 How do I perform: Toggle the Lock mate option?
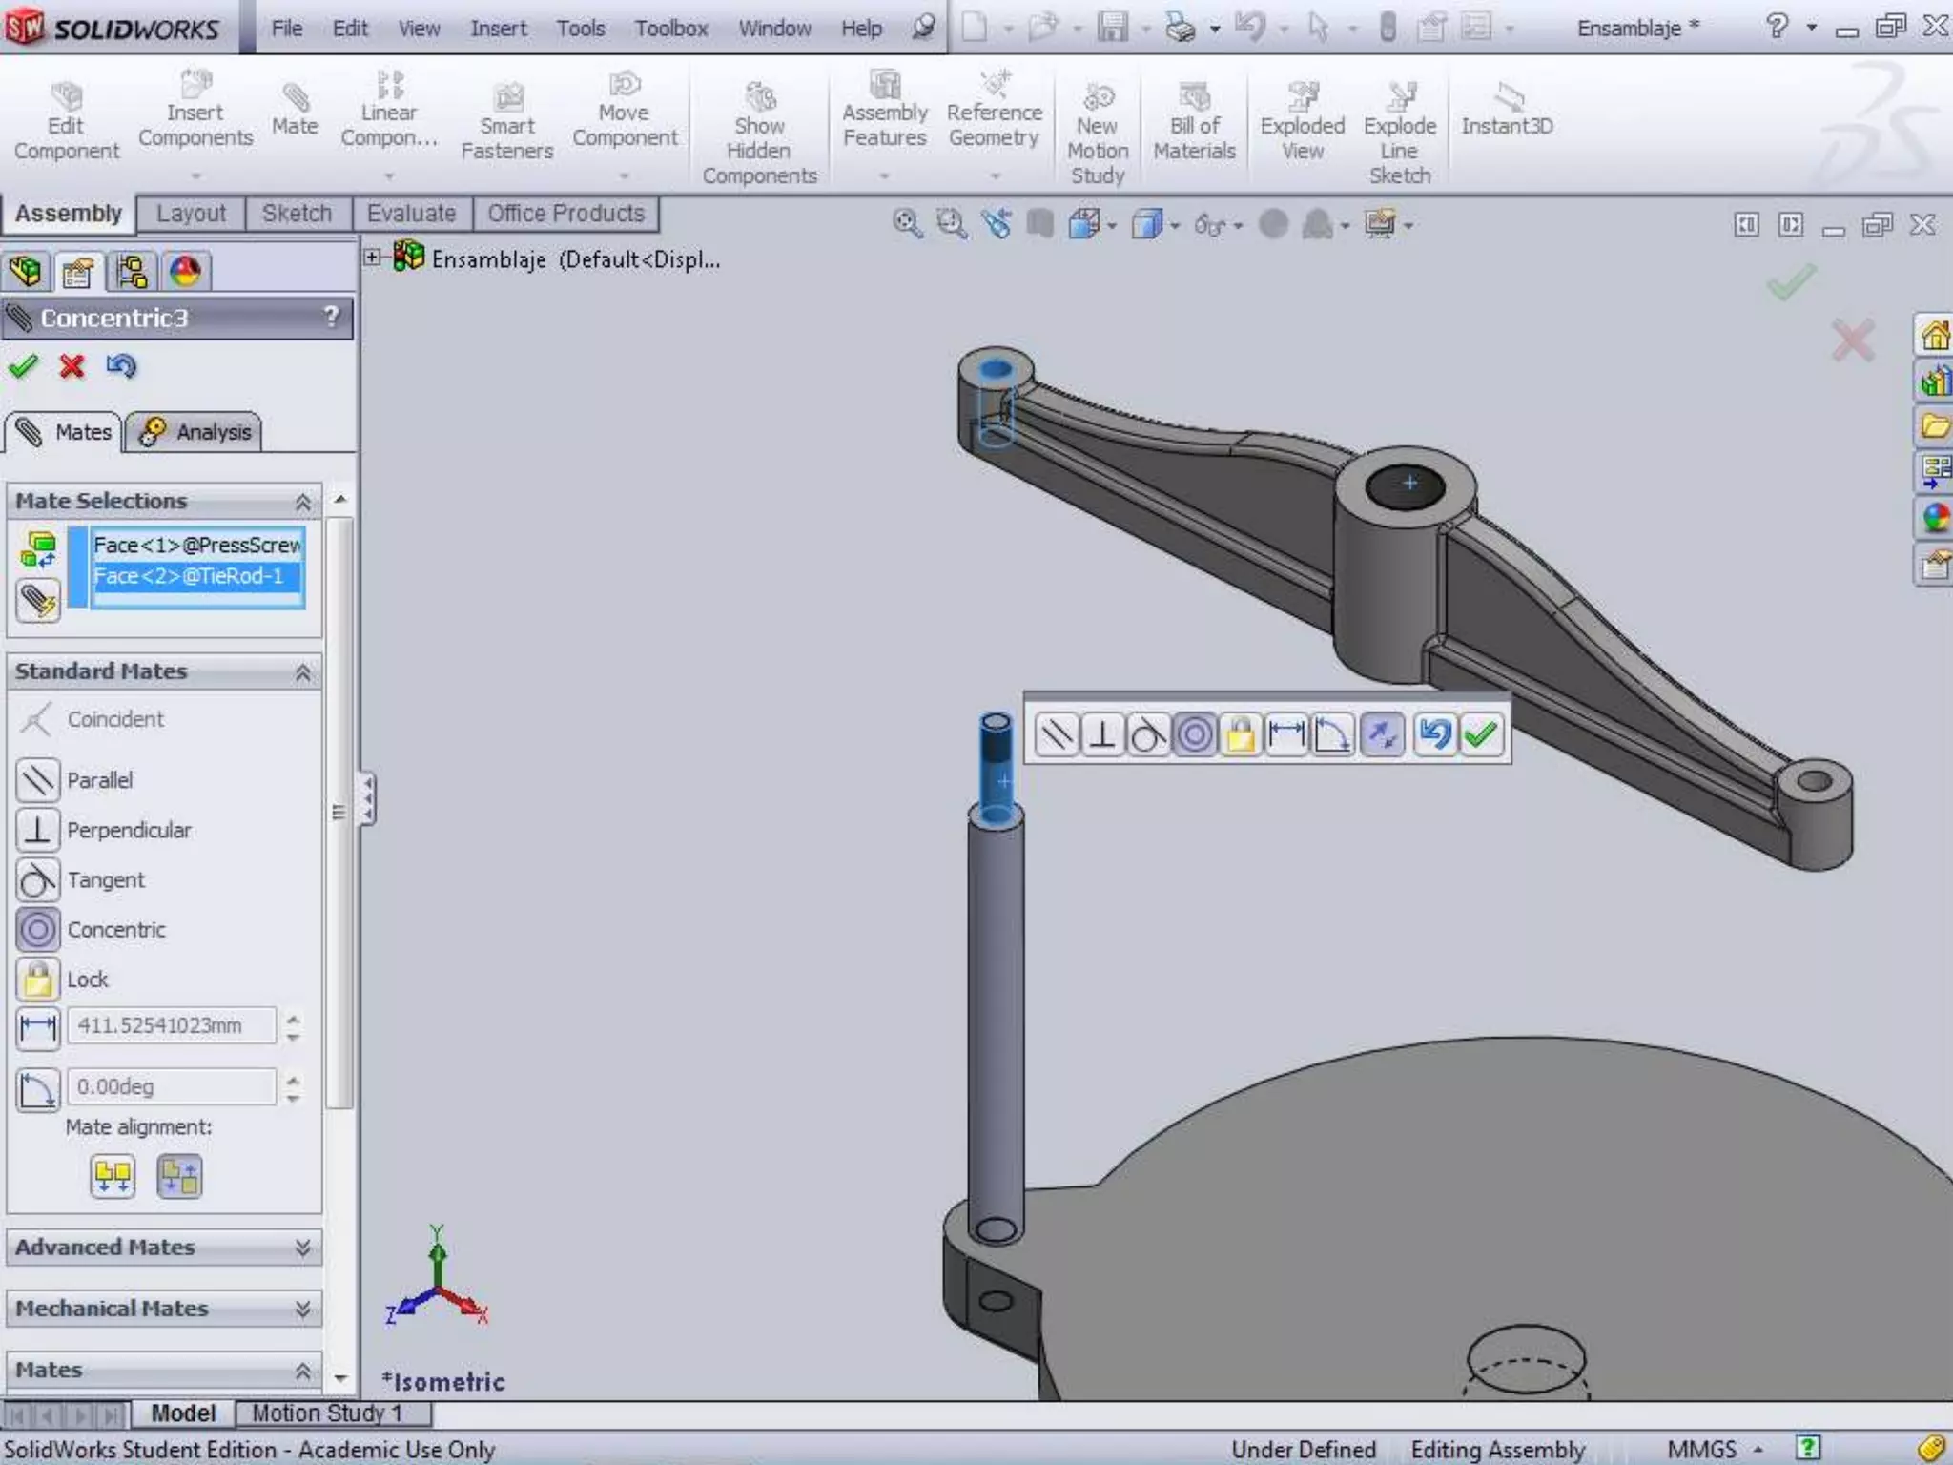pos(38,980)
